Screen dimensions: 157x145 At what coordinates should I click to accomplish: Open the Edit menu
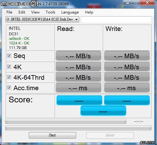(x=22, y=12)
